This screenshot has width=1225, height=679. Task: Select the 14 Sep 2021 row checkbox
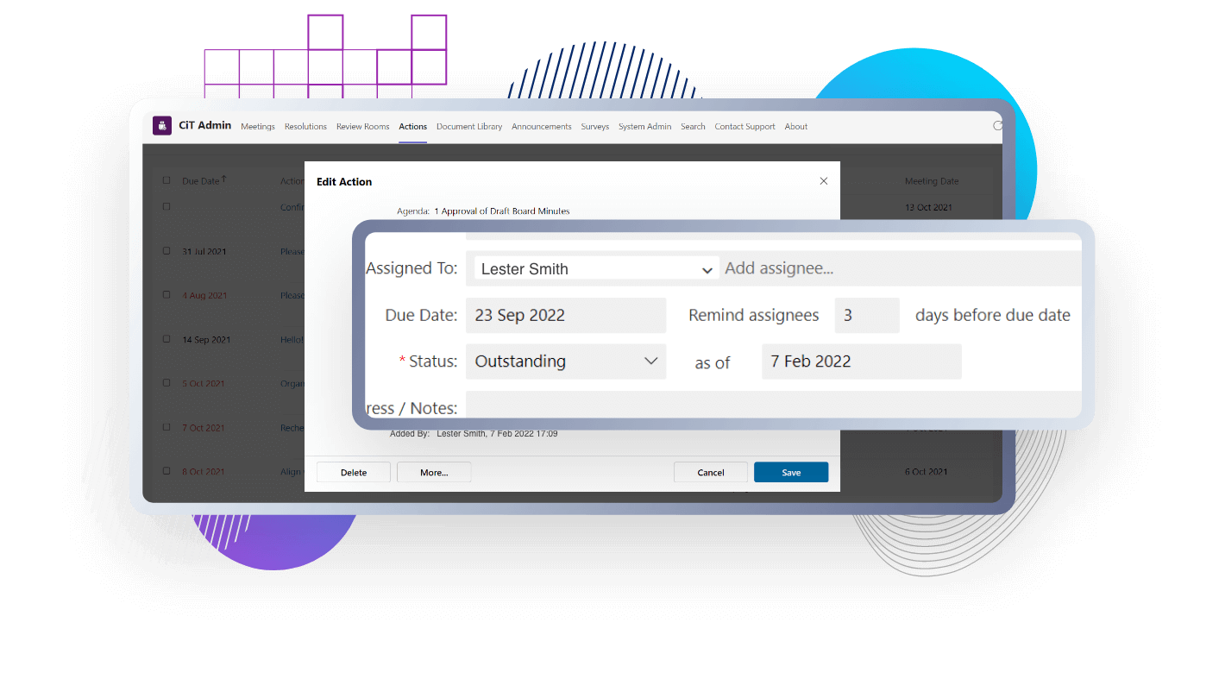pos(166,339)
